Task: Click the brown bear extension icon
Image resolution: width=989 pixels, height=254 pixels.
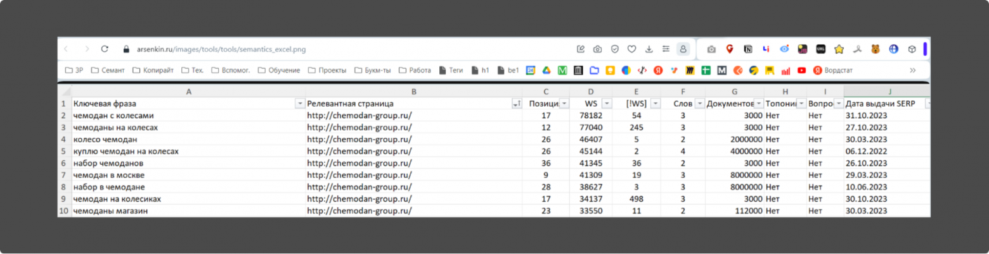Action: pos(876,49)
